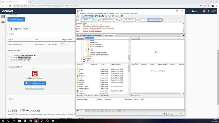
Task: Click local file list vertical scrollbar
Action: pyautogui.click(x=129, y=69)
